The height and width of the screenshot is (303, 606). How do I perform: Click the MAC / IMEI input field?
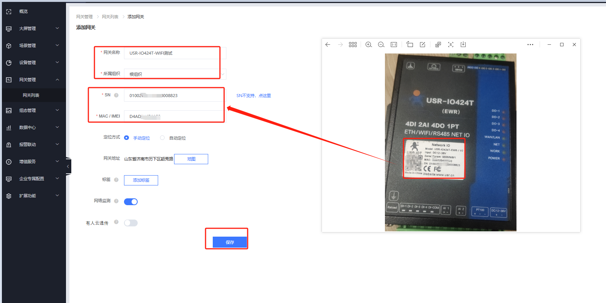pyautogui.click(x=175, y=116)
